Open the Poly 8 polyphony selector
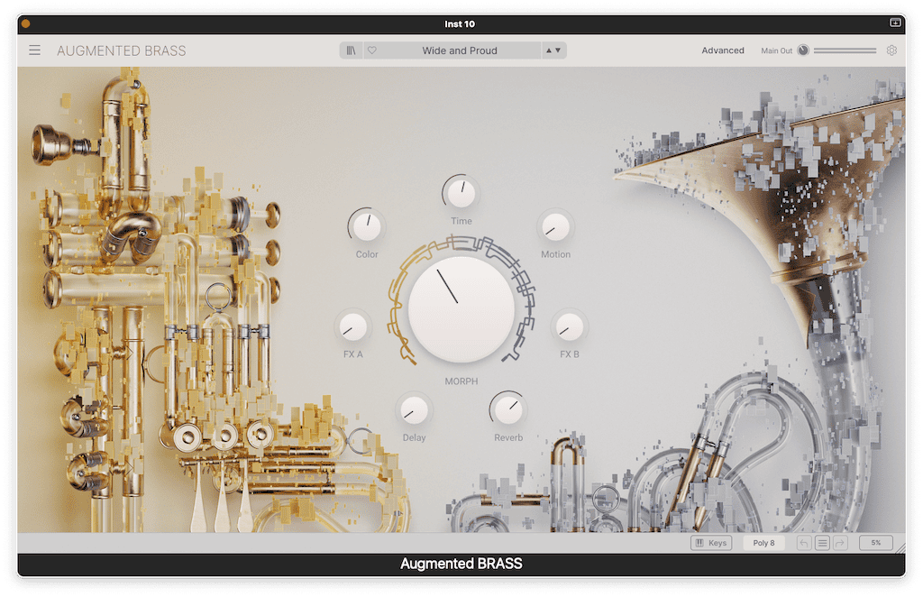This screenshot has width=923, height=597. pos(763,543)
